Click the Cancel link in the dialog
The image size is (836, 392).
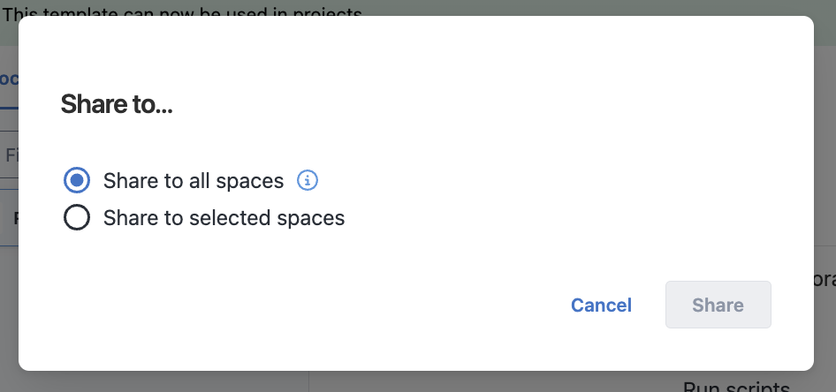coord(601,305)
